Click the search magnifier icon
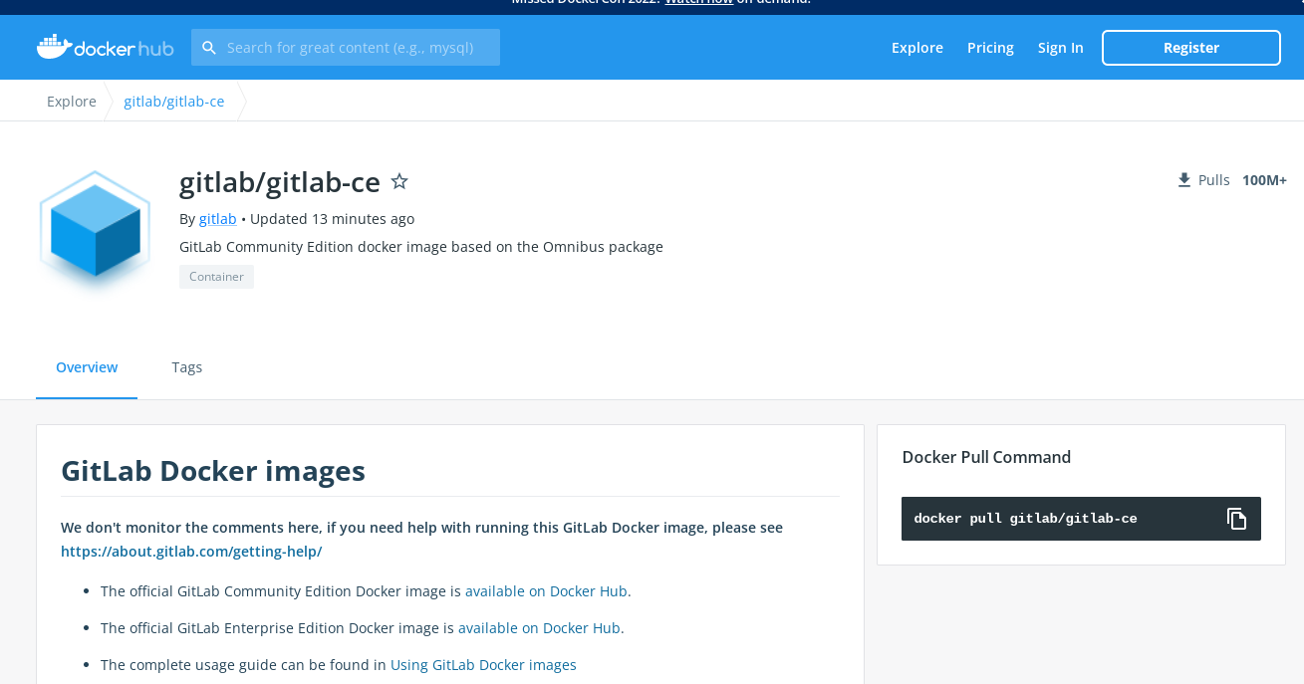This screenshot has height=684, width=1304. pos(209,47)
